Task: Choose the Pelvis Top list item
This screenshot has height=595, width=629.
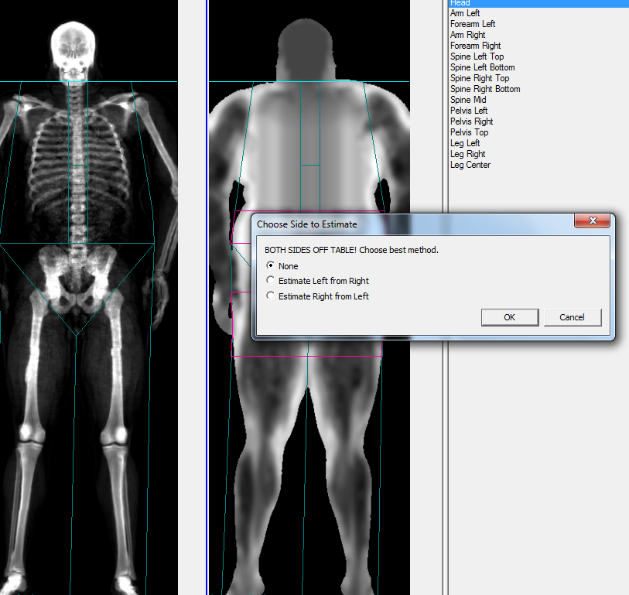Action: (x=469, y=132)
